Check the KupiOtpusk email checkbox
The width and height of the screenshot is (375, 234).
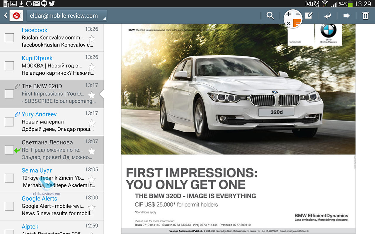tap(9, 66)
